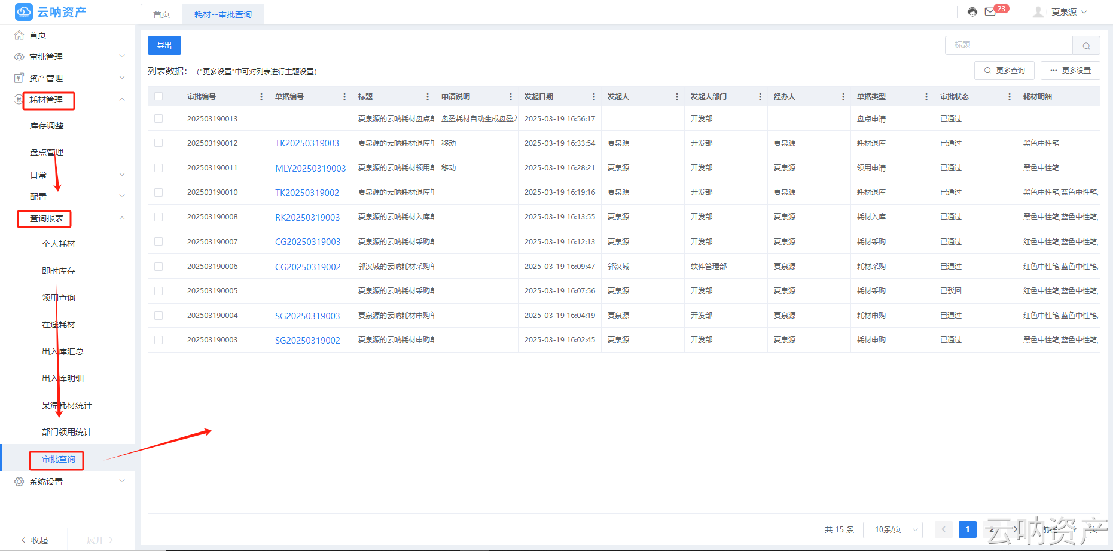Check the row 202503190012 checkbox

[x=158, y=143]
